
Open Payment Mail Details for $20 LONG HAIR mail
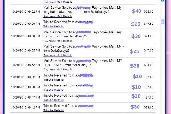pyautogui.click(x=58, y=69)
